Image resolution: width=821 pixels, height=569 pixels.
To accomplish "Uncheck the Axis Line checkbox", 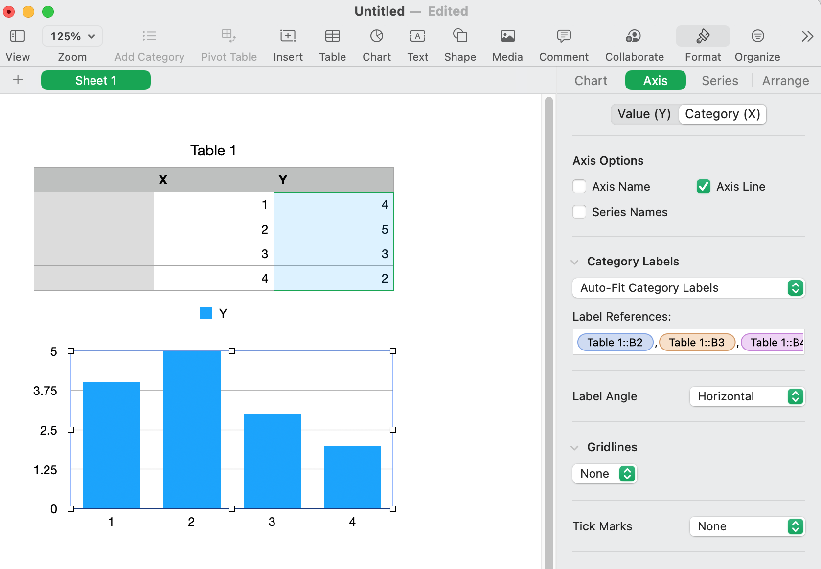I will point(703,187).
